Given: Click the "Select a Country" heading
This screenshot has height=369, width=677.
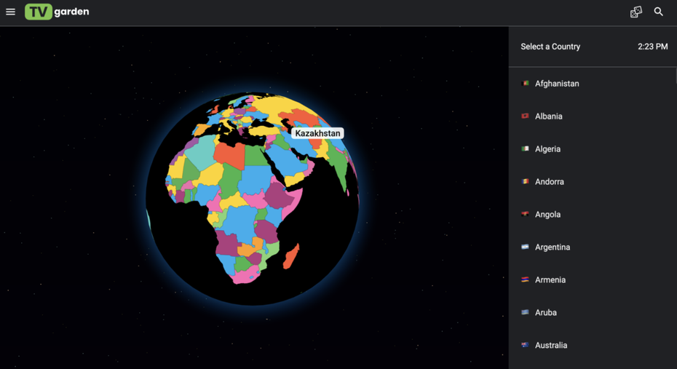Looking at the screenshot, I should pyautogui.click(x=550, y=47).
